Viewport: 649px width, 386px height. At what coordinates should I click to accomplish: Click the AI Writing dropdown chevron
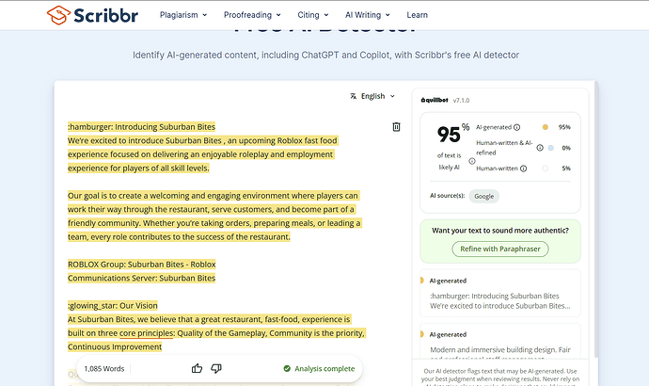tap(388, 15)
